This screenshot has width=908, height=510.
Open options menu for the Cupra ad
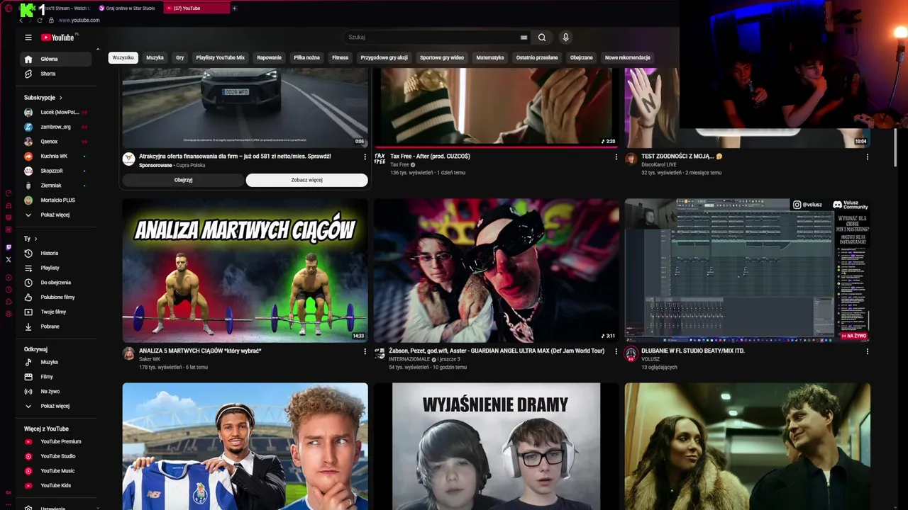[365, 157]
